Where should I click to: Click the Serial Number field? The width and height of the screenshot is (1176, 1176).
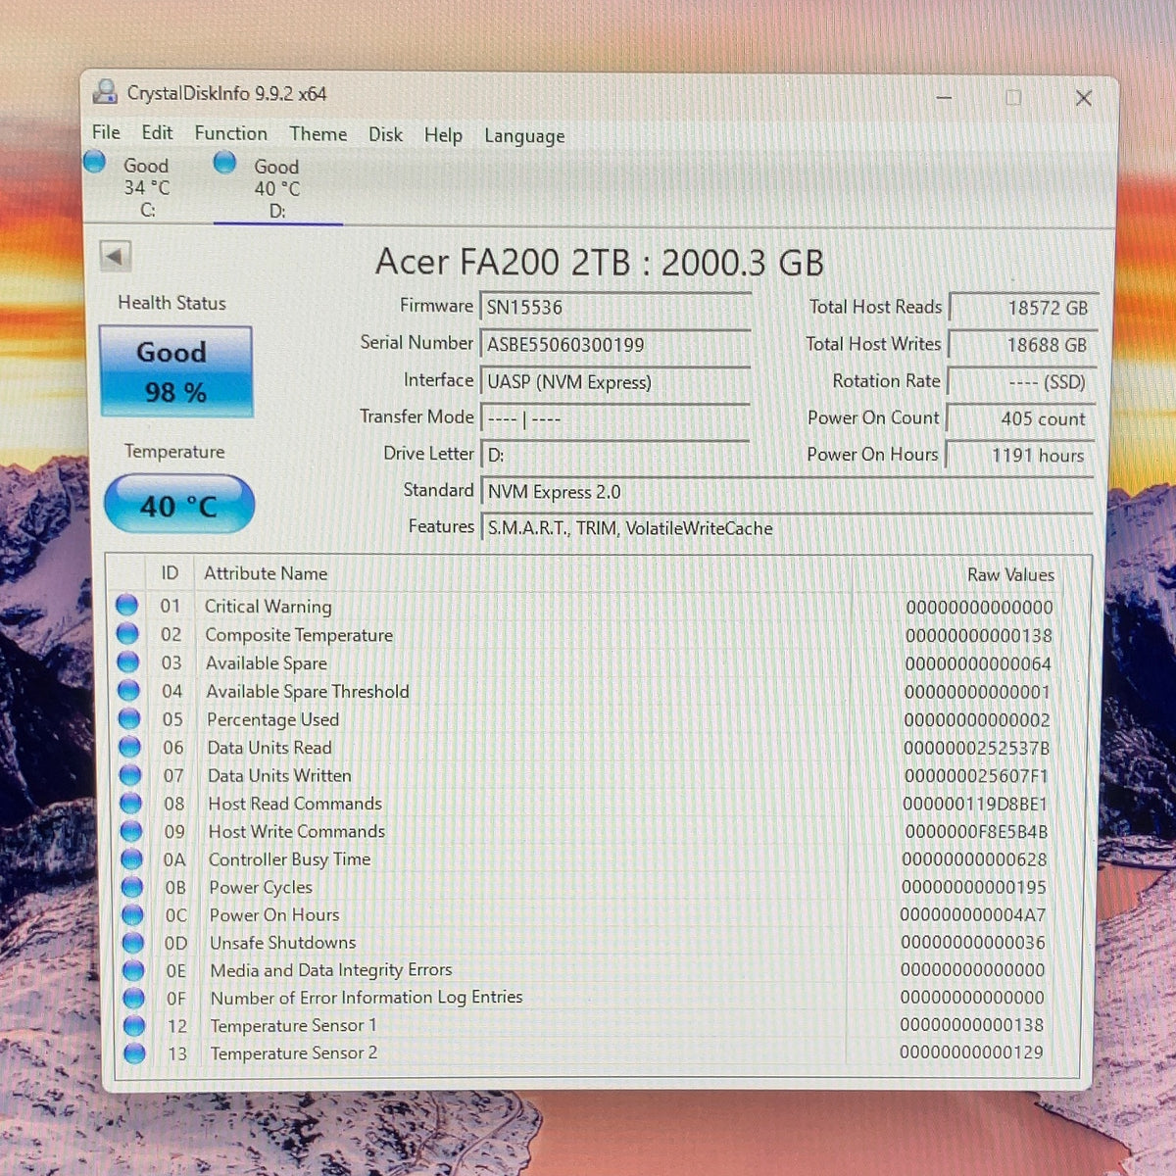tap(614, 344)
